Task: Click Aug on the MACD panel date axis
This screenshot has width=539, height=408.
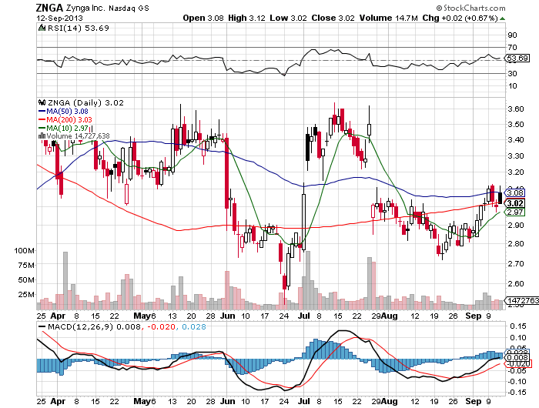Action: pos(390,401)
